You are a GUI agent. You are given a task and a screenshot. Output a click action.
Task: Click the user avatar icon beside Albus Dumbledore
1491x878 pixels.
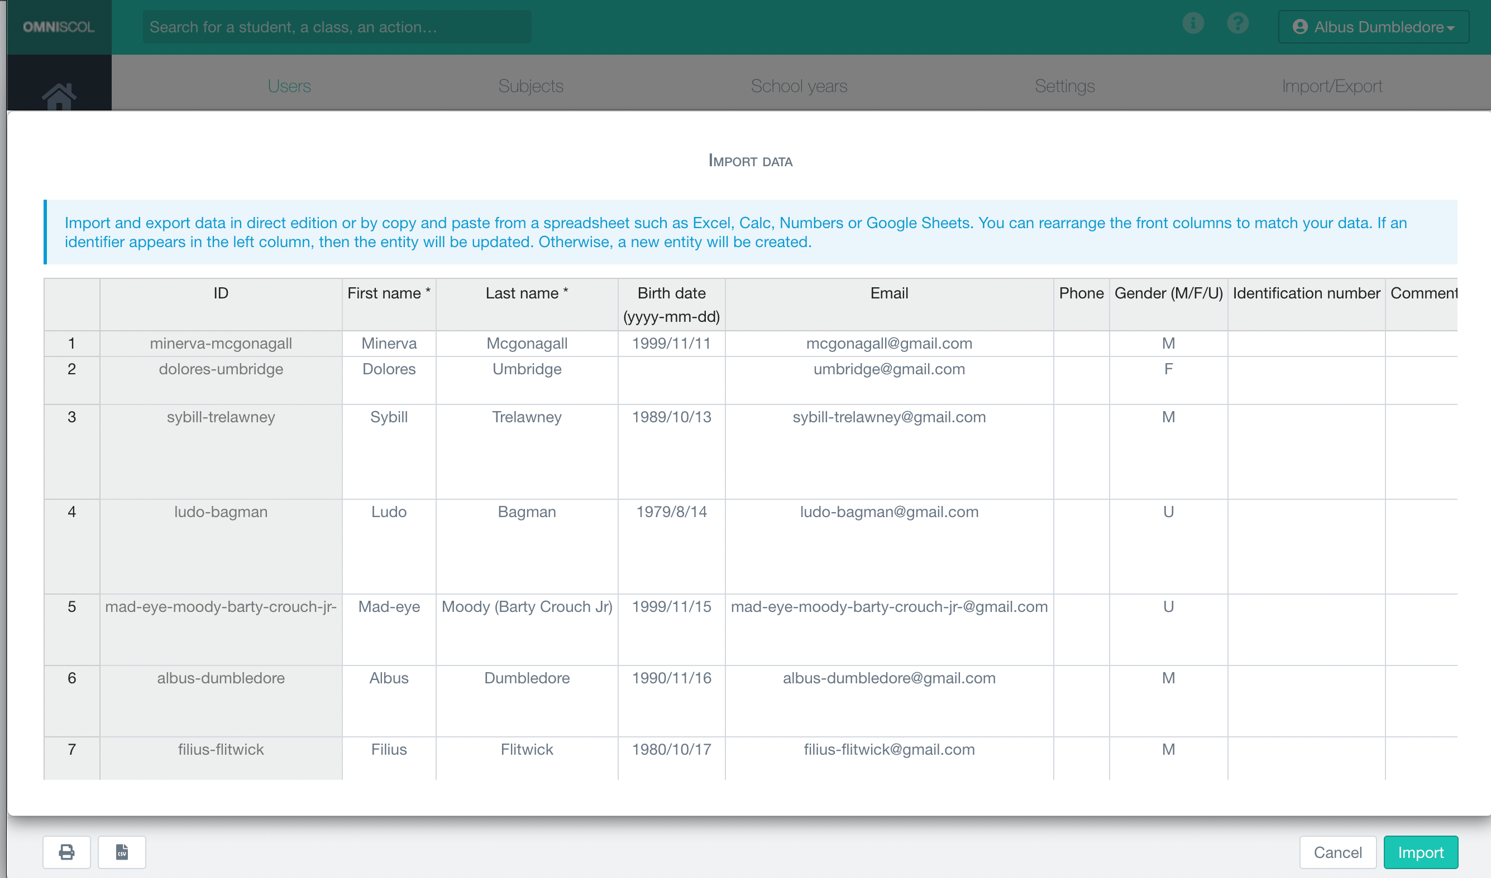pos(1300,27)
